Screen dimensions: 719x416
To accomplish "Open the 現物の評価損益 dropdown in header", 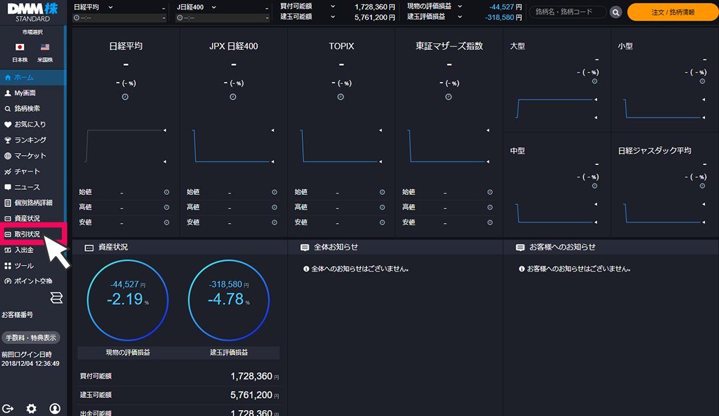I will click(x=459, y=7).
